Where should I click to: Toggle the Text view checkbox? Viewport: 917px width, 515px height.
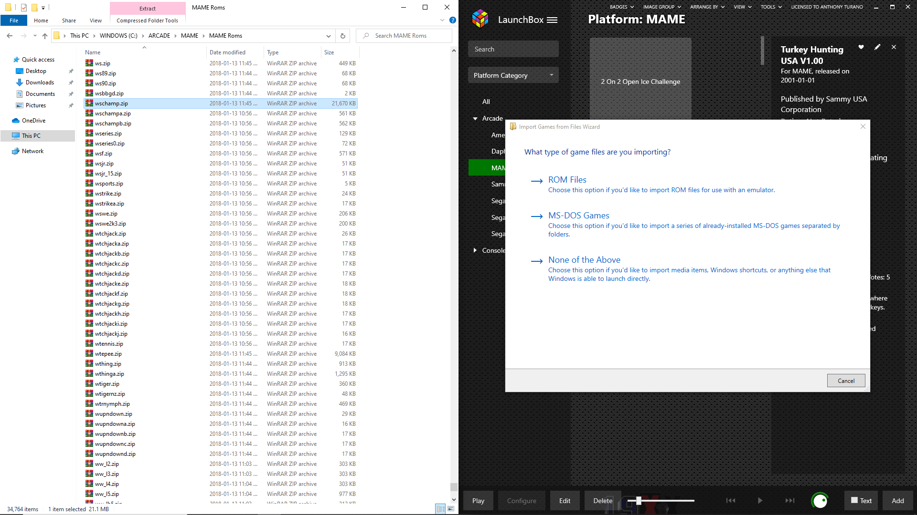[x=854, y=500]
